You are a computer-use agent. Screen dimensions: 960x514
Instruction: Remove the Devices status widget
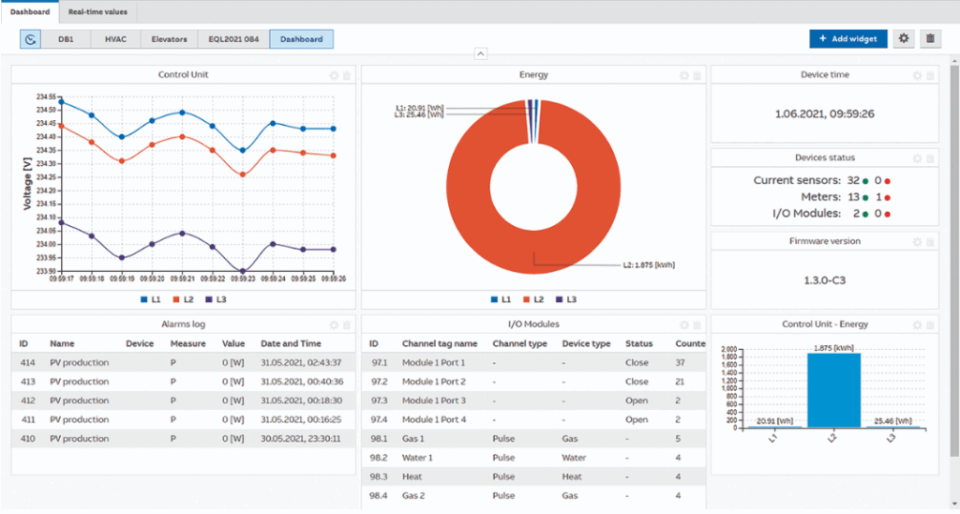930,159
